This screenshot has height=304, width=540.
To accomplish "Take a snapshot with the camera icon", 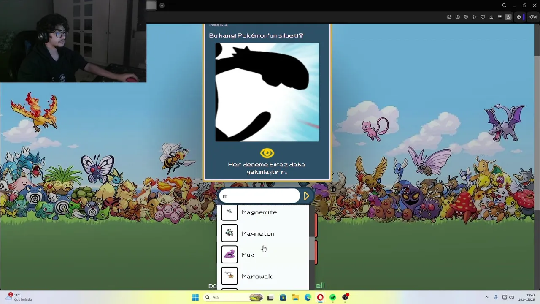I will [457, 17].
